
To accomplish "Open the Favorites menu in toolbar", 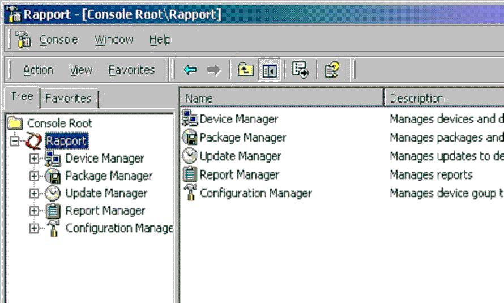I will tap(131, 70).
